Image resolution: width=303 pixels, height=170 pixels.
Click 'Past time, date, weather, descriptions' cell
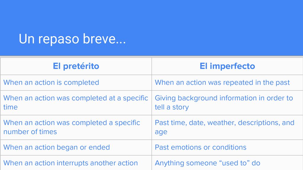click(227, 127)
